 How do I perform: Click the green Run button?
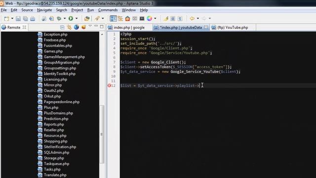(x=71, y=19)
